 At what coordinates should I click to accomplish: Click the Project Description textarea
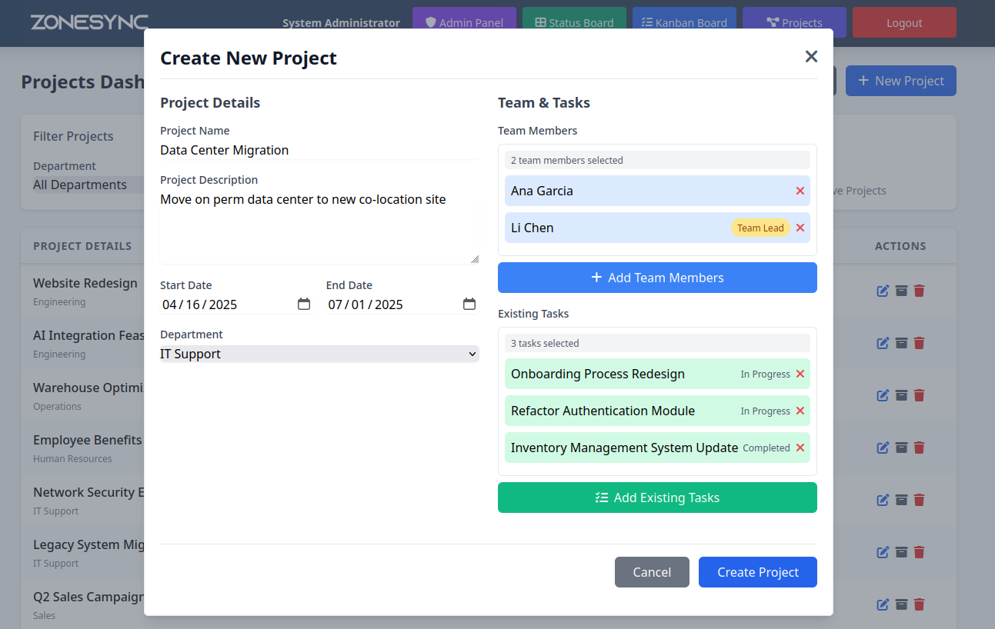[319, 227]
